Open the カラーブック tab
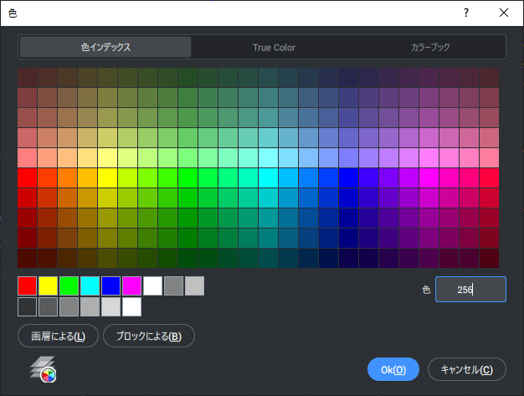The height and width of the screenshot is (396, 524). coord(430,47)
